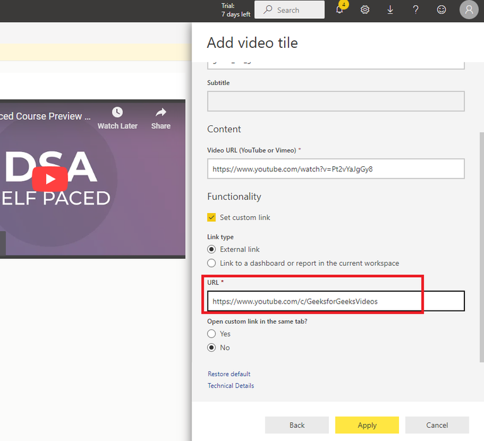Click the feedback smiley face icon
This screenshot has width=484, height=441.
[441, 10]
